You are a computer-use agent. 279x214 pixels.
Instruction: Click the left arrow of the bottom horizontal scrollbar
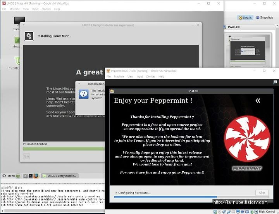[2, 211]
